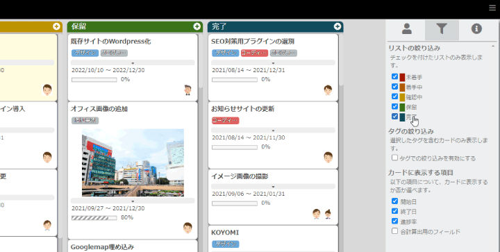
Task: Open the hamburger menu icon in the top bar
Action: click(492, 8)
